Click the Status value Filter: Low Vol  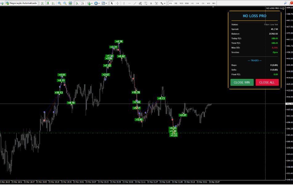point(271,24)
